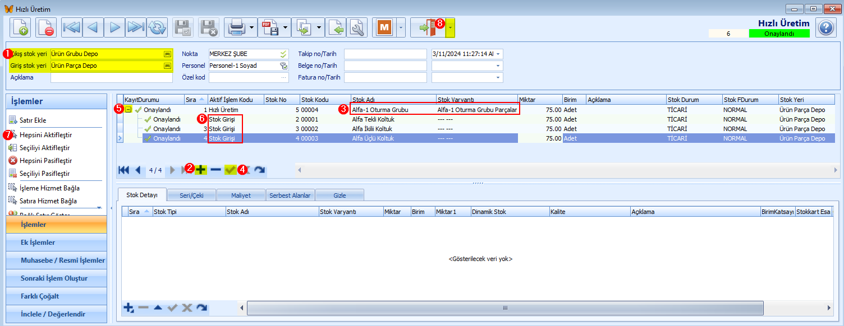This screenshot has width=844, height=326.
Task: Delete the record using the remove-document icon
Action: [x=46, y=27]
